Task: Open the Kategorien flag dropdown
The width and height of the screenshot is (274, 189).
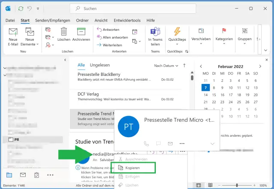Action: click(x=224, y=36)
